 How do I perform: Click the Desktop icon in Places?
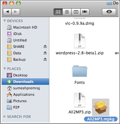point(9,75)
